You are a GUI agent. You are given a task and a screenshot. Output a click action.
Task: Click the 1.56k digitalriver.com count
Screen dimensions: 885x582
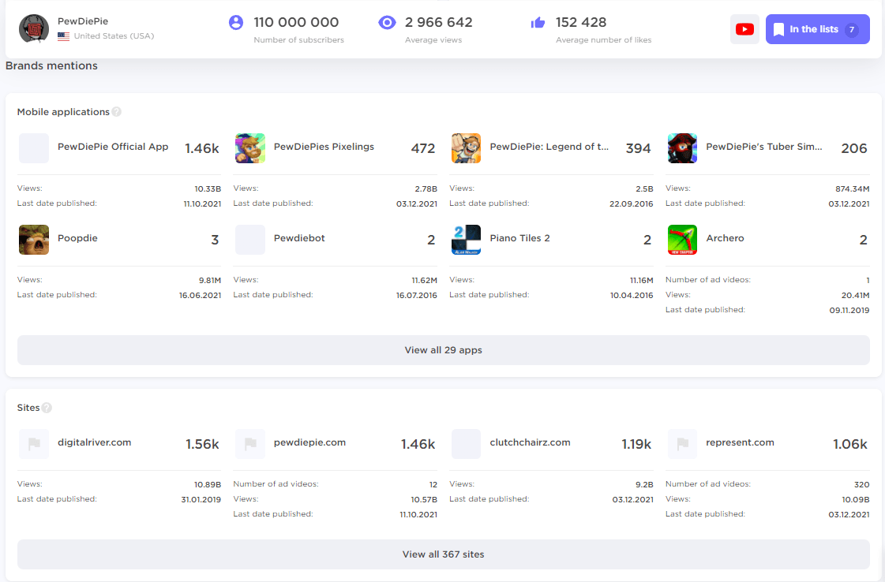tap(202, 445)
